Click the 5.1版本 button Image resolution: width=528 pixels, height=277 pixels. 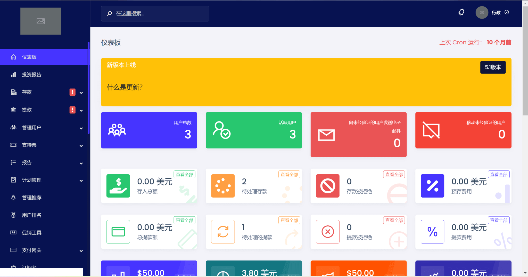pyautogui.click(x=493, y=67)
